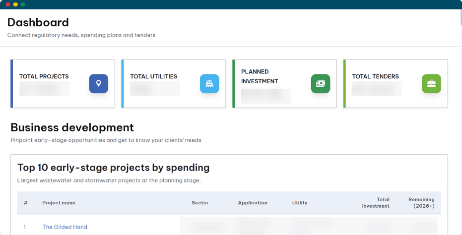Click the Application column header

(x=253, y=203)
